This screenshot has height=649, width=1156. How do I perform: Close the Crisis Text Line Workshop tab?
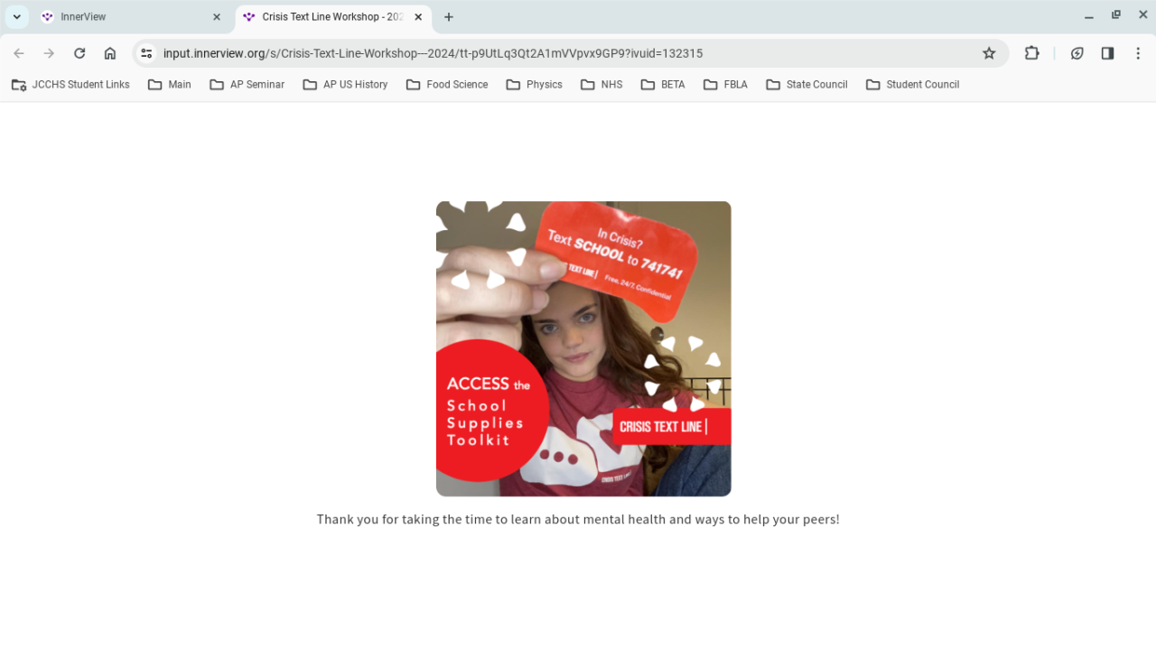tap(418, 17)
